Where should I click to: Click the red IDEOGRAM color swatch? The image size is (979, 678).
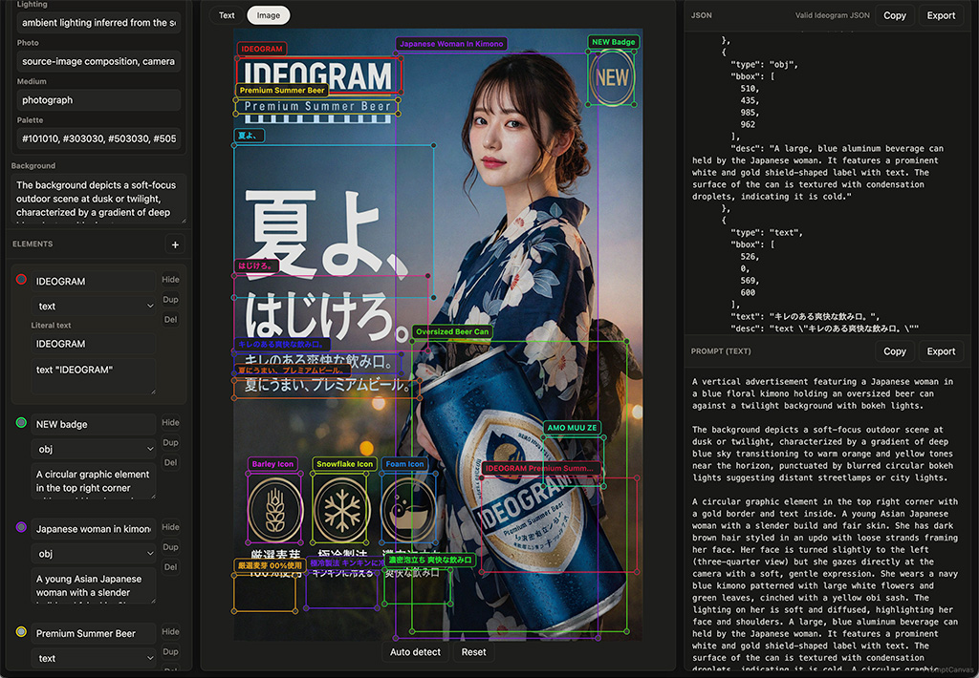[21, 280]
